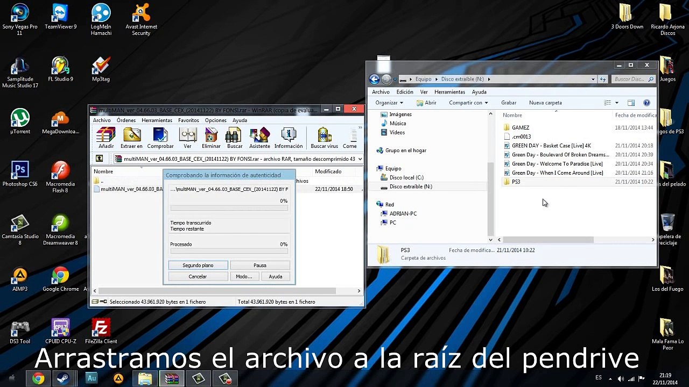Click Grabar in Explorer toolbar

click(x=509, y=103)
